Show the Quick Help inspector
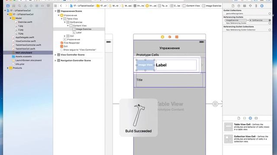The image size is (277, 155). click(239, 6)
